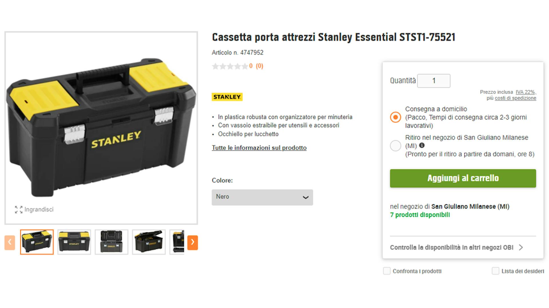
Task: Click the Quantità input field
Action: point(433,81)
